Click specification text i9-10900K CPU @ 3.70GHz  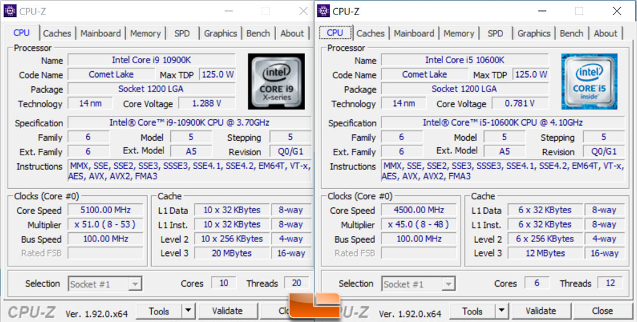coord(189,123)
